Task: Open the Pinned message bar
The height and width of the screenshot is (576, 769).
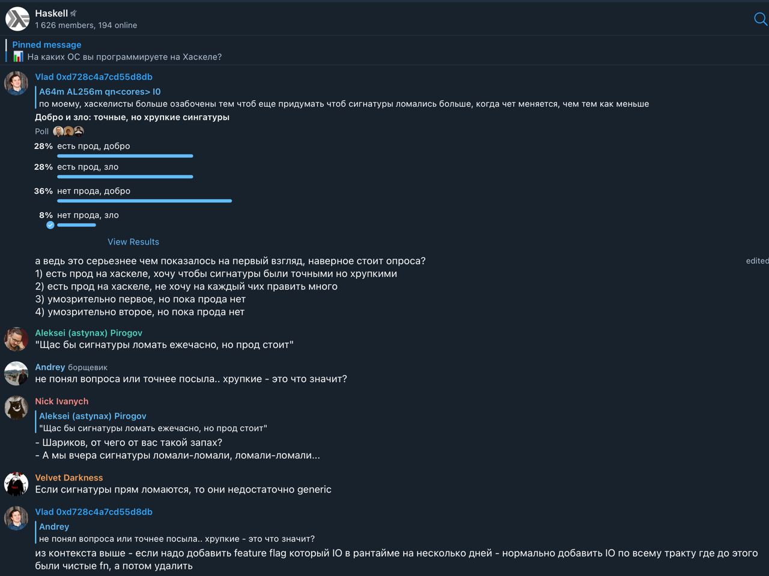Action: [x=117, y=51]
